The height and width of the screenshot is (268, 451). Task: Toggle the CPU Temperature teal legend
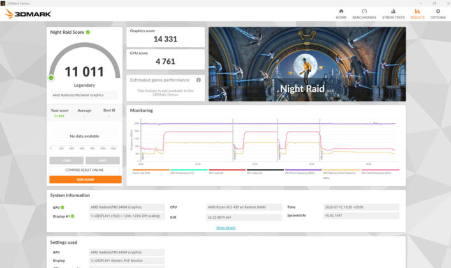pyautogui.click(x=189, y=172)
